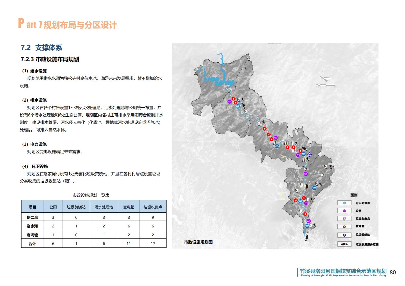
Task: Click the purple WC legend icon
Action: [x=344, y=211]
